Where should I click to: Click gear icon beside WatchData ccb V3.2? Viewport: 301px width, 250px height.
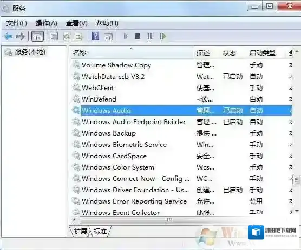point(76,77)
